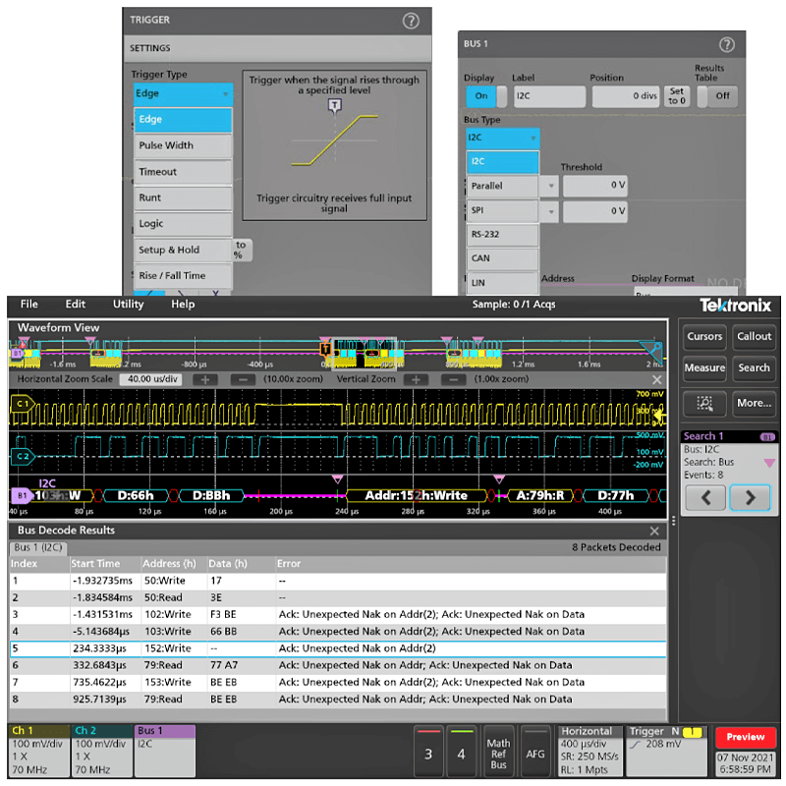Screen dimensions: 786x786
Task: Select CAN in the bus type list
Action: [502, 258]
